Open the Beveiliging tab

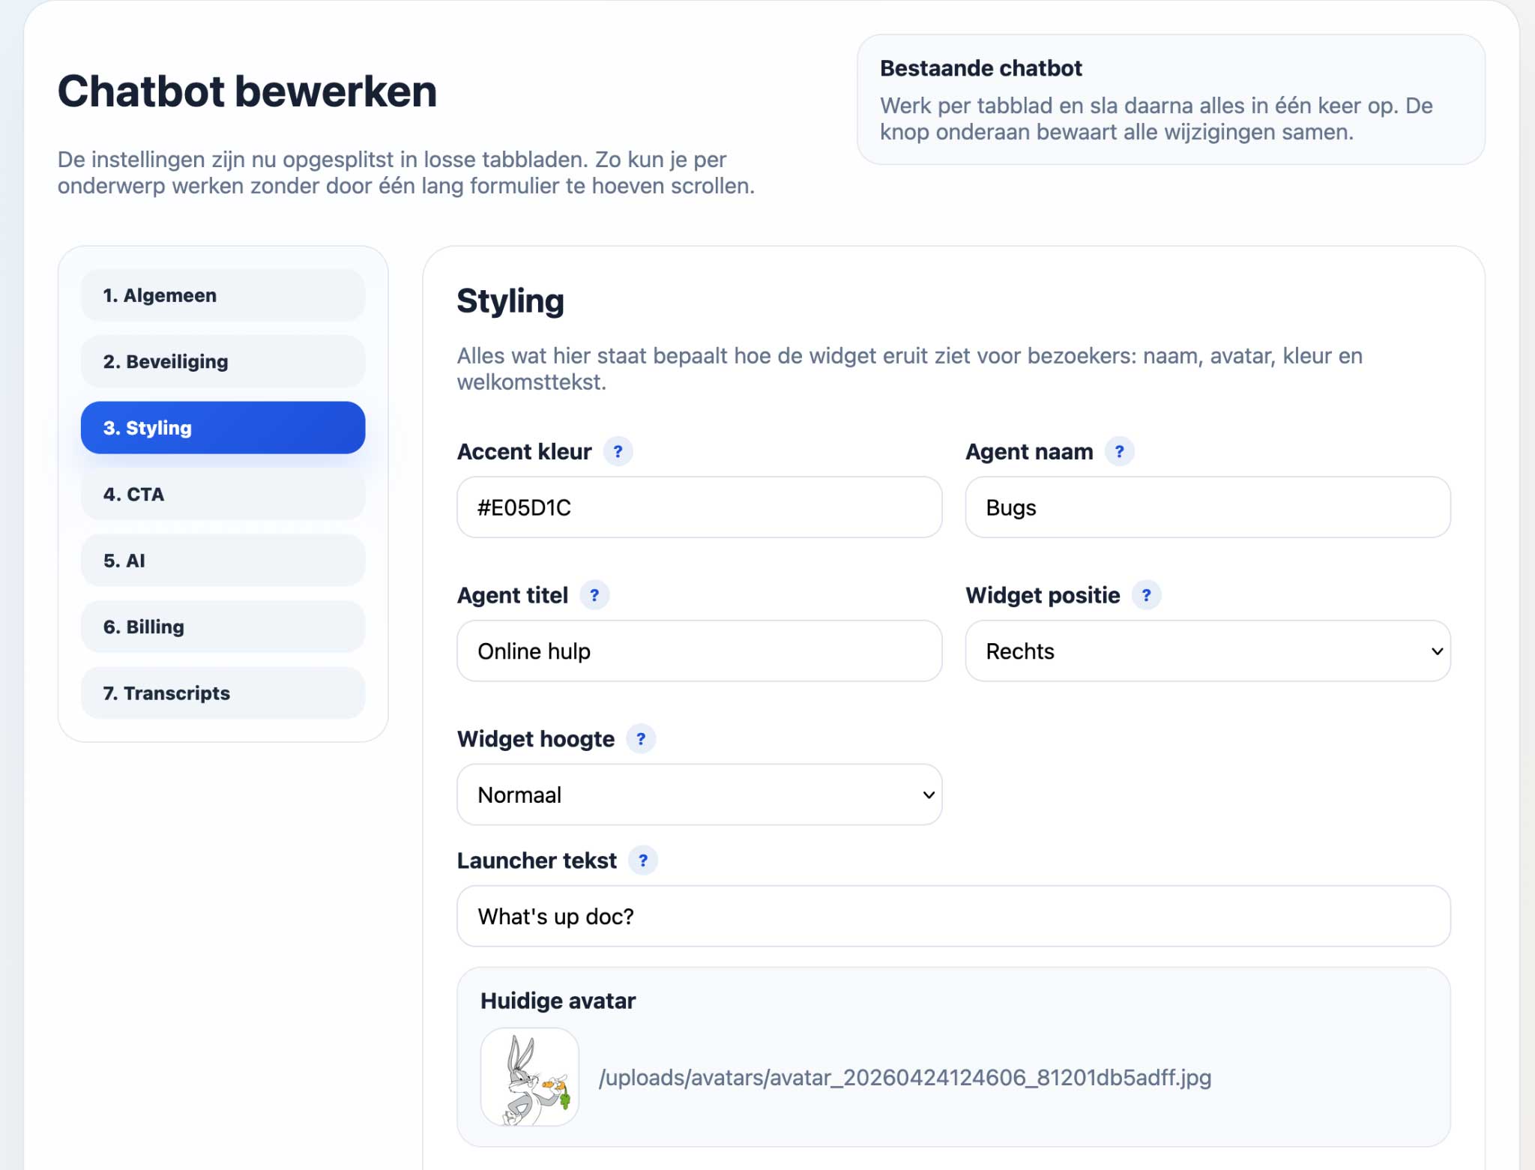click(x=223, y=362)
